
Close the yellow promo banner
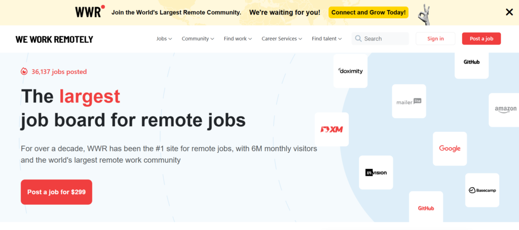509,13
